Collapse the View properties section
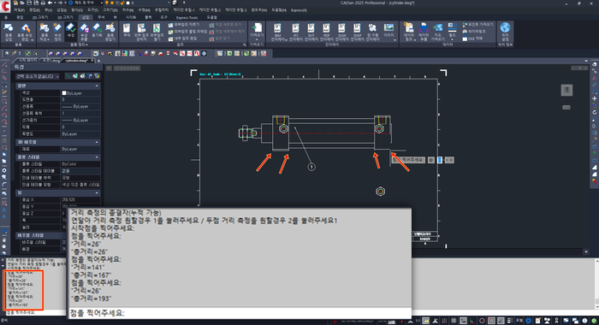Viewport: 599px width, 325px height. point(97,192)
